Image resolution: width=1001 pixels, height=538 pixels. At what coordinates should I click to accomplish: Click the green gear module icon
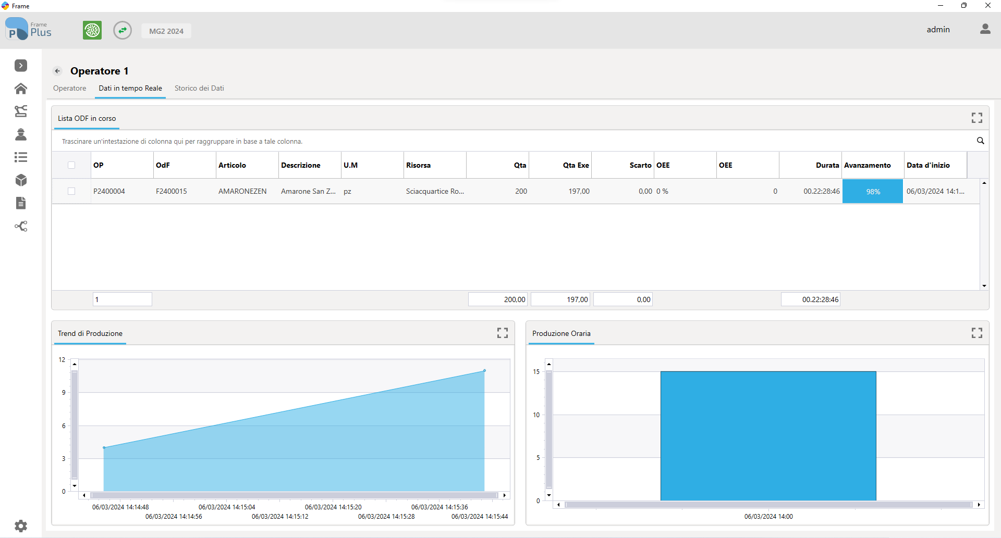[x=92, y=30]
